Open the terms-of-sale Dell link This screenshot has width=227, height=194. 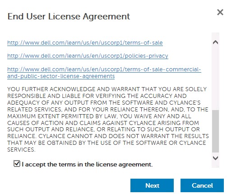85,43
